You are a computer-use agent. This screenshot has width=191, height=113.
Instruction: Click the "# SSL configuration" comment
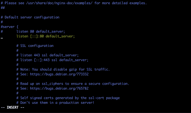point(35,46)
